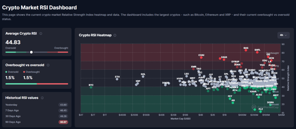Click the XMR data point
Viewport: 296px width, 129px height.
click(193, 69)
